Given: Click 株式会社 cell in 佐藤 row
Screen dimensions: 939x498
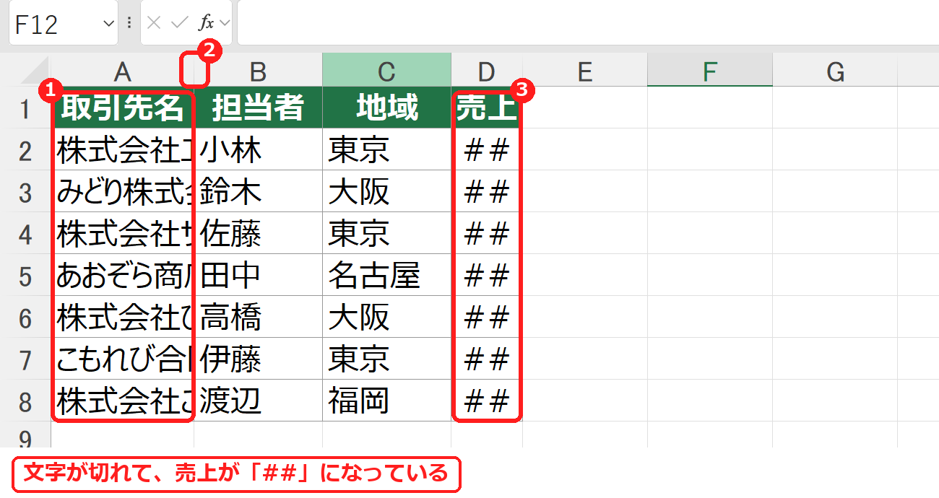Looking at the screenshot, I should pyautogui.click(x=123, y=233).
